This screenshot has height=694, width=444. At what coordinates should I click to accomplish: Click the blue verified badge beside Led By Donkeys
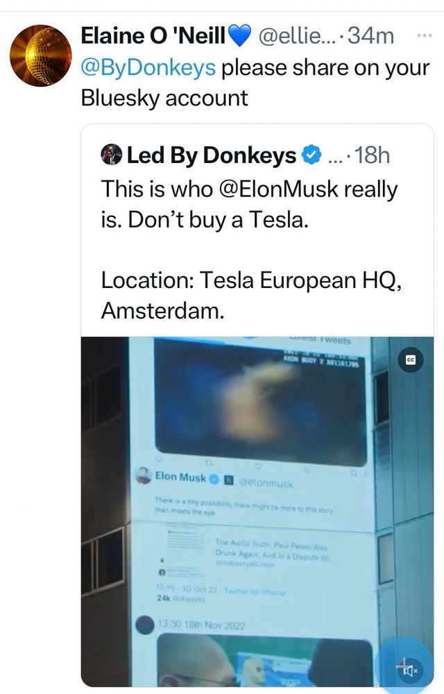click(x=311, y=155)
